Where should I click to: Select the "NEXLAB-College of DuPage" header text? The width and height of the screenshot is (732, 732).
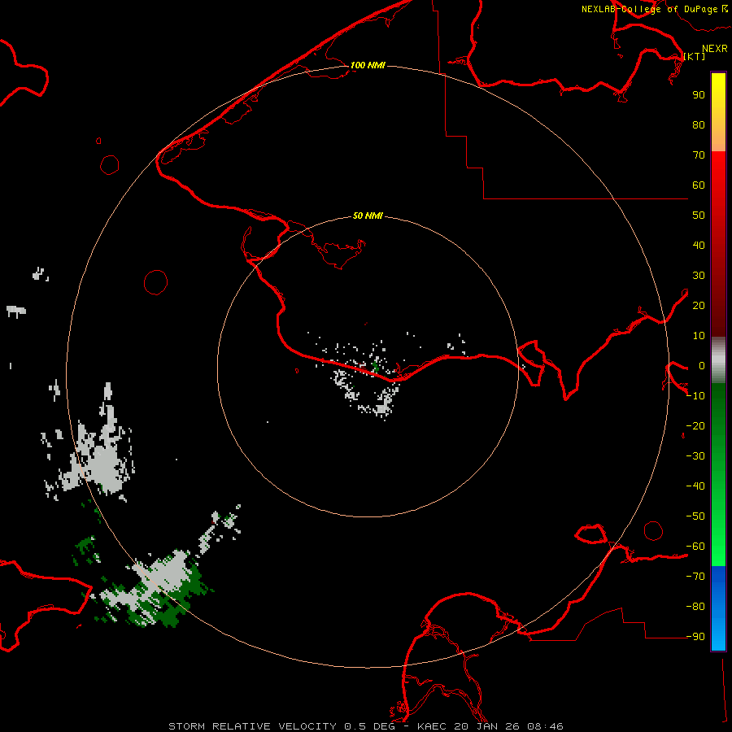tap(649, 9)
